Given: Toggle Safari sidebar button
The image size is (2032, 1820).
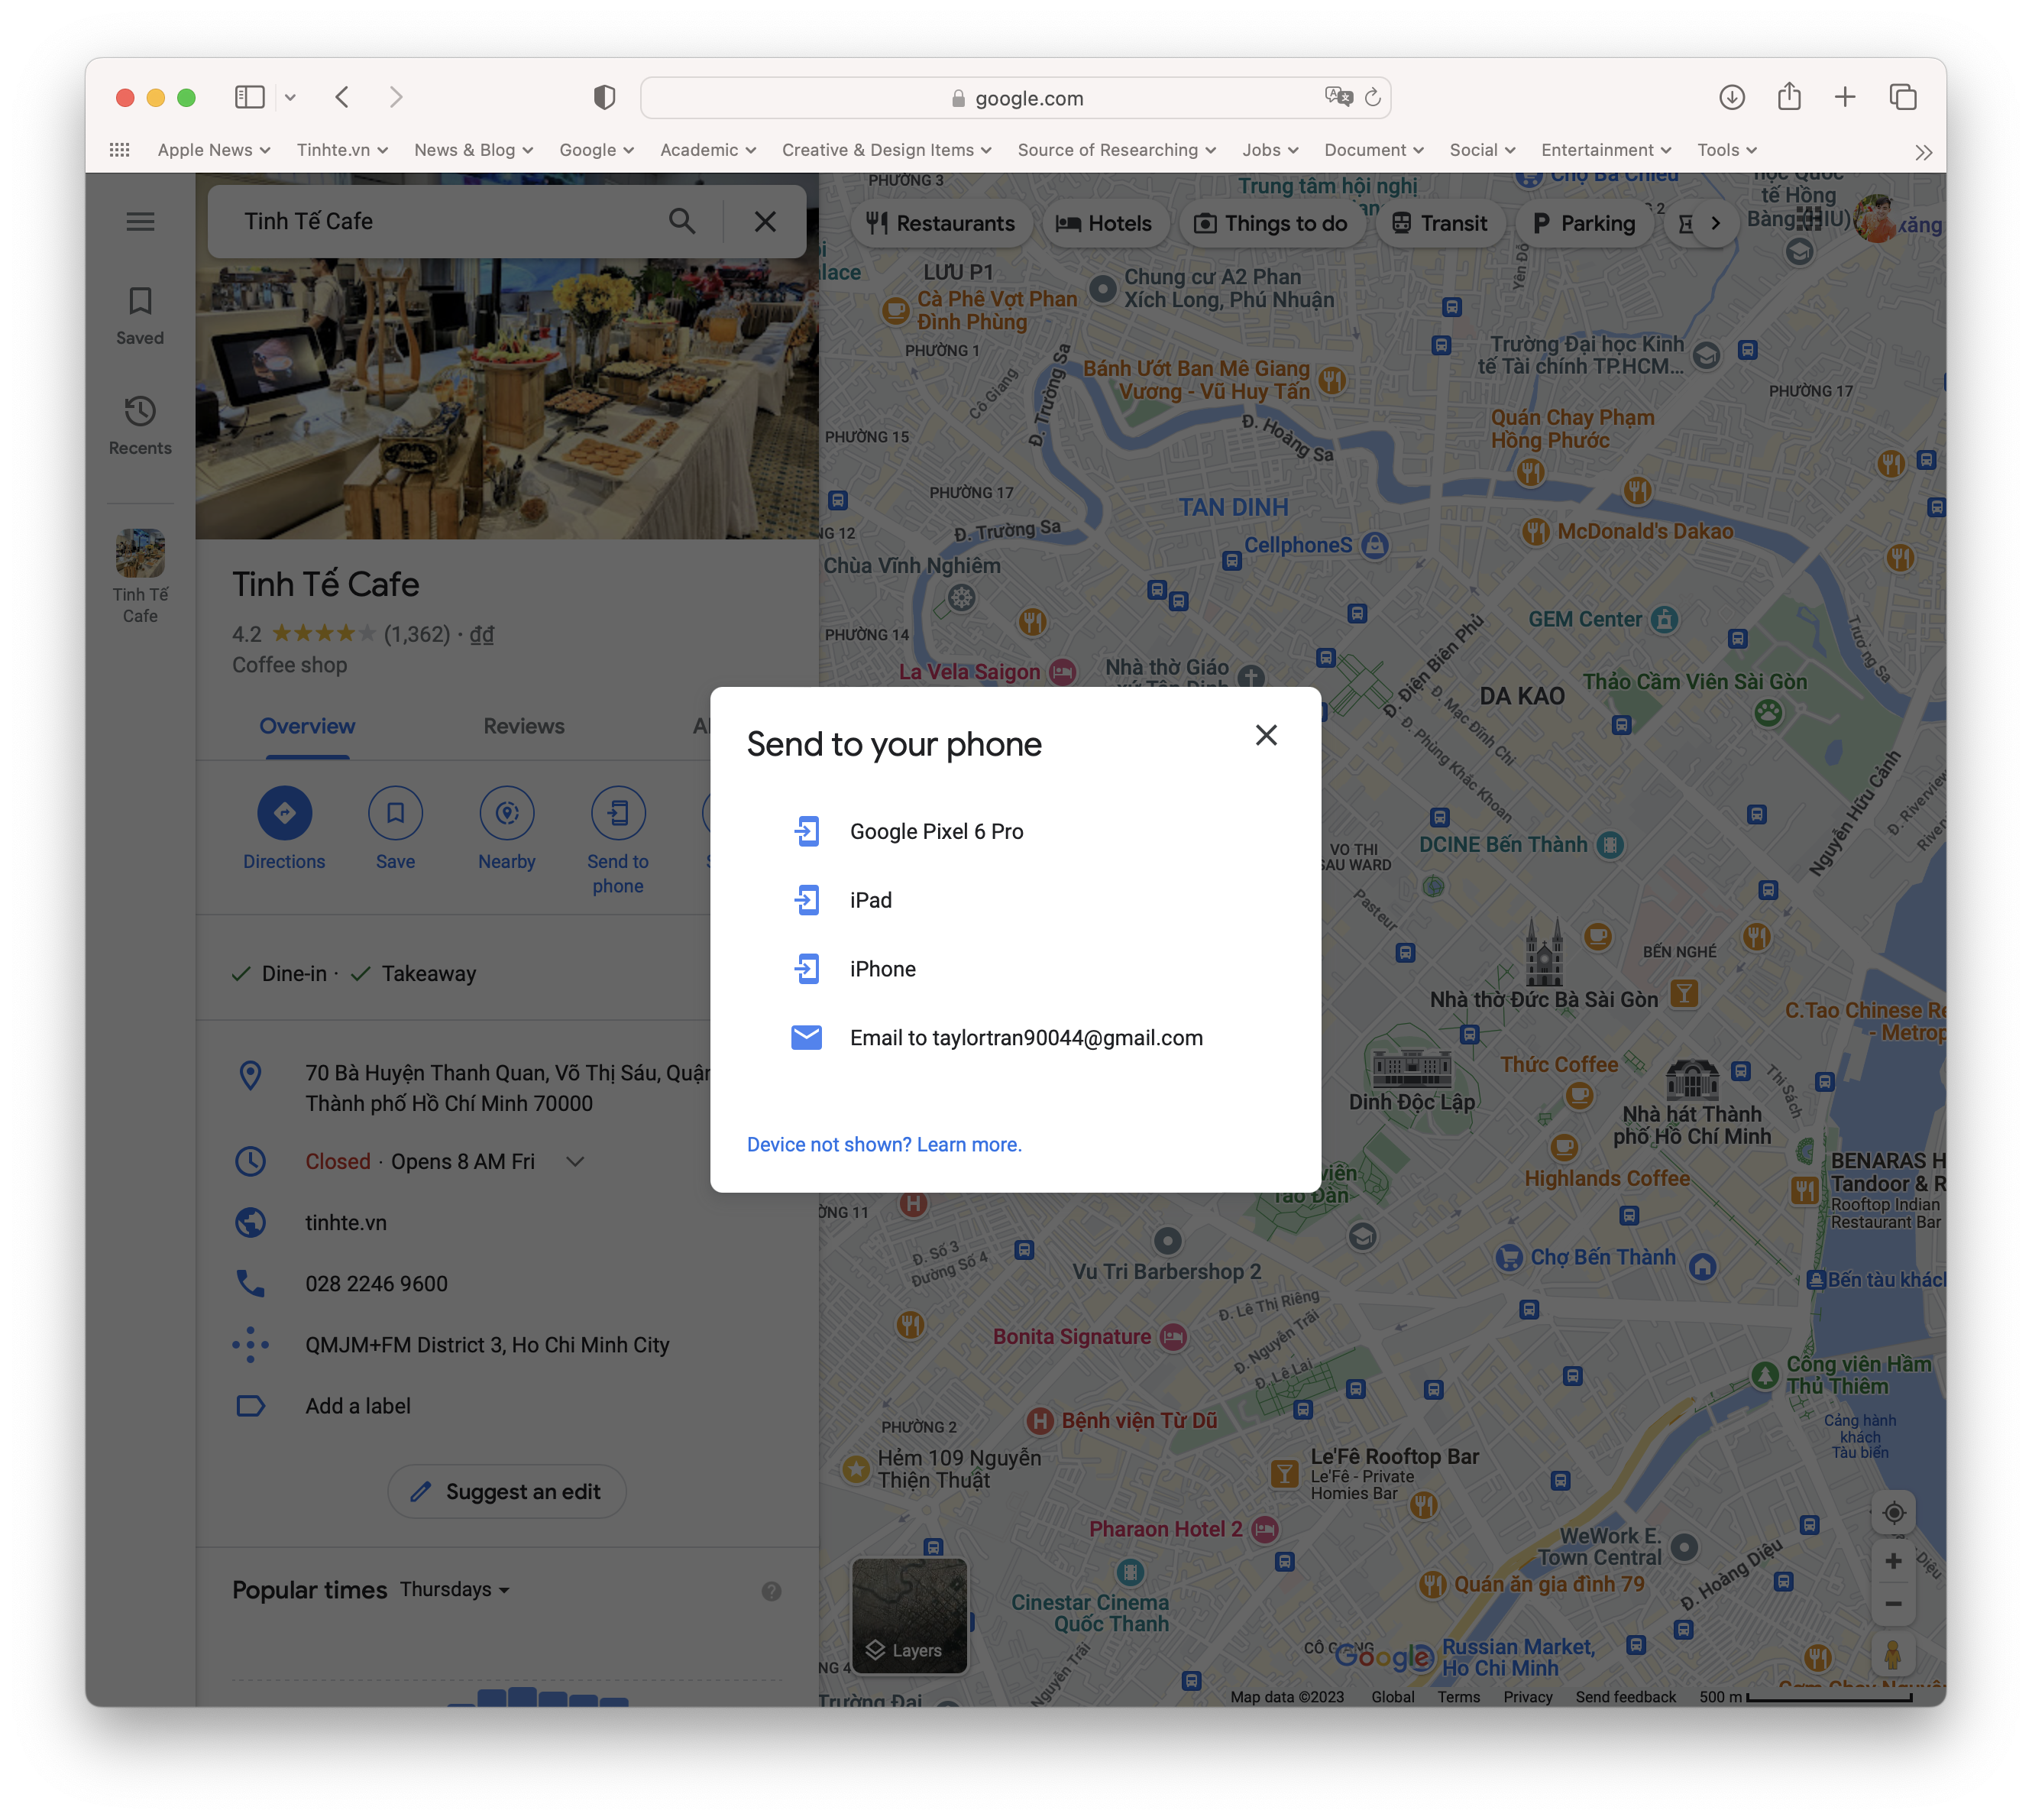Looking at the screenshot, I should pos(250,97).
